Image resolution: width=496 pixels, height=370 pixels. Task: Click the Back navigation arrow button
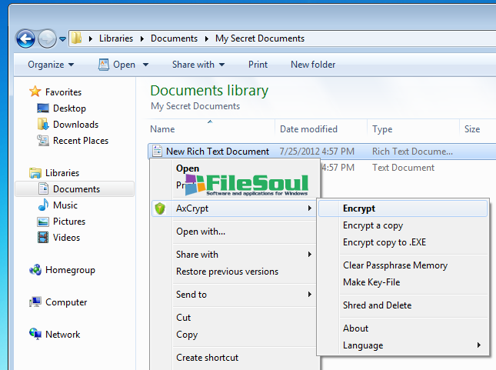[25, 38]
